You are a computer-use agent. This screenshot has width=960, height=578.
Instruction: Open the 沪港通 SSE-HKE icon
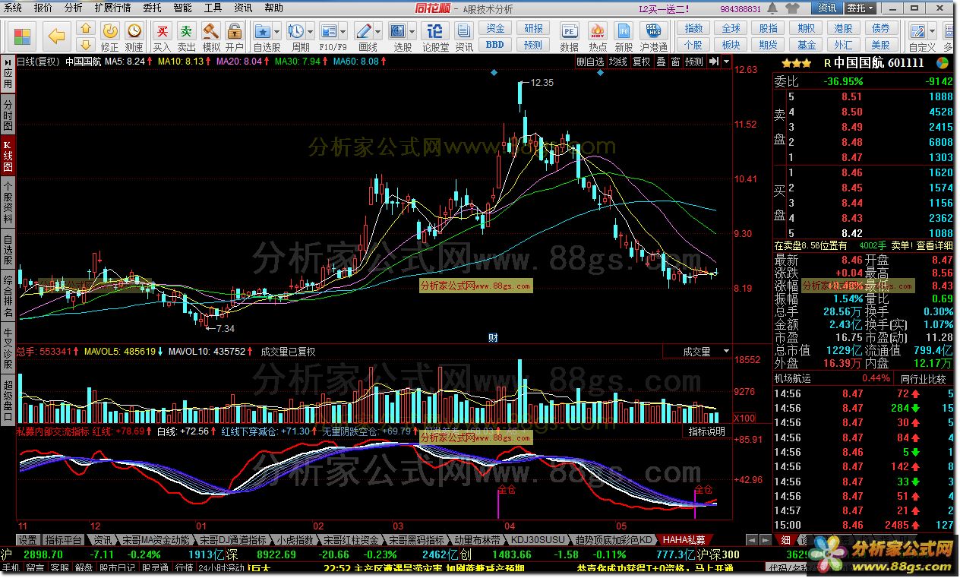coord(653,31)
